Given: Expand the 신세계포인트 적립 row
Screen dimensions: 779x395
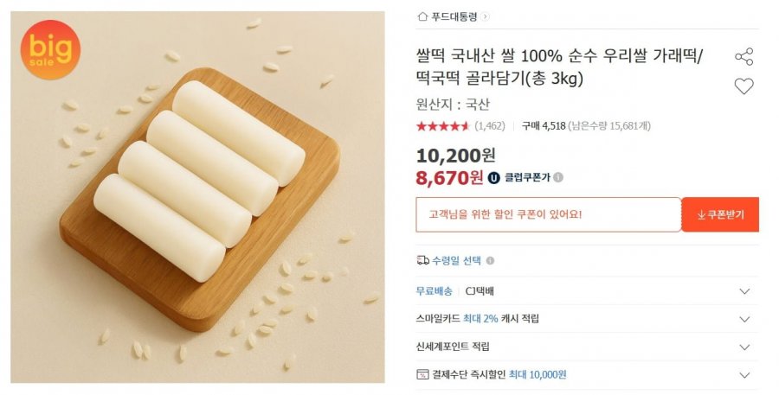Looking at the screenshot, I should 744,347.
